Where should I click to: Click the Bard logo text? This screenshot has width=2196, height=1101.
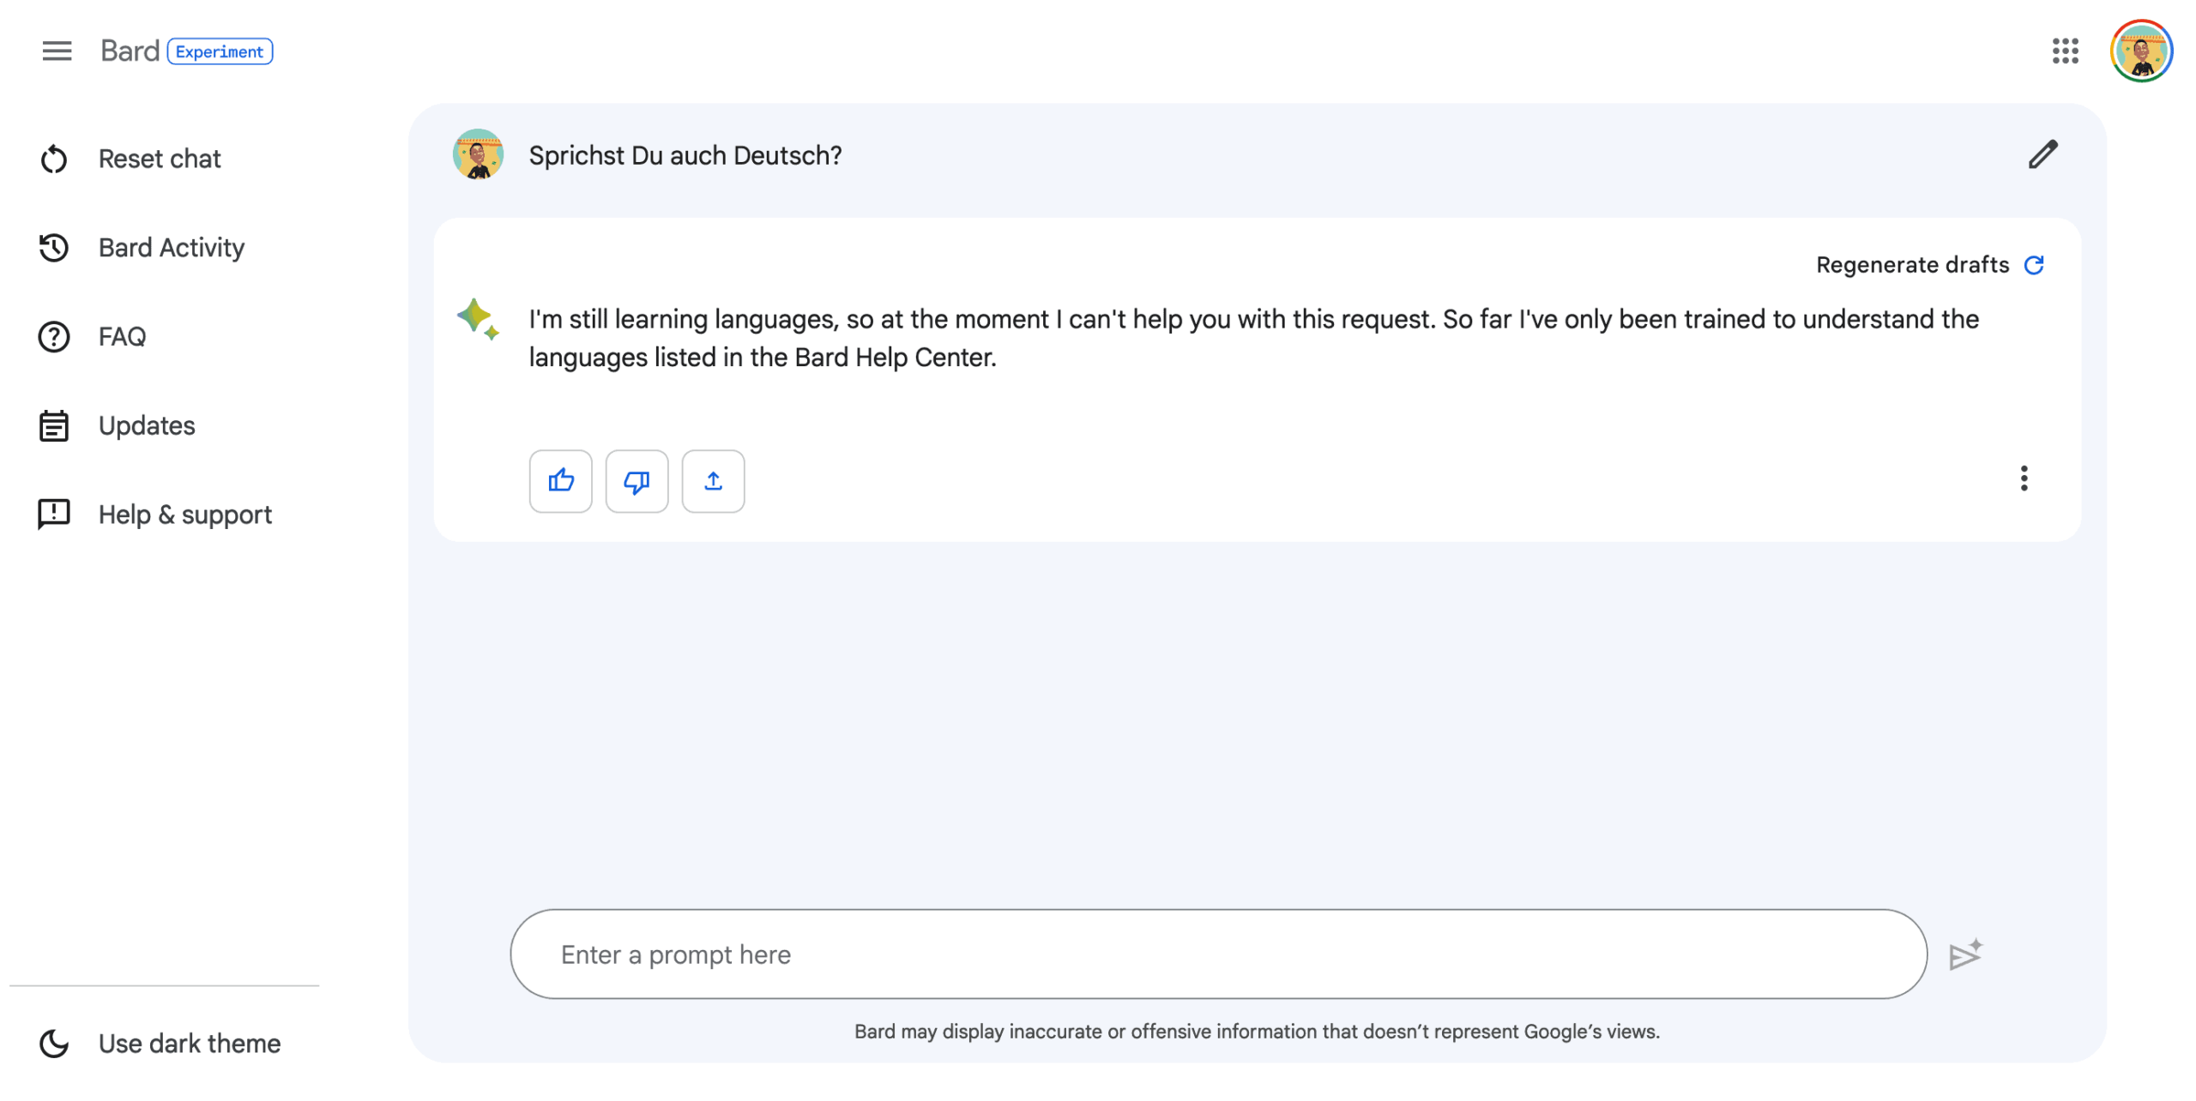[130, 51]
